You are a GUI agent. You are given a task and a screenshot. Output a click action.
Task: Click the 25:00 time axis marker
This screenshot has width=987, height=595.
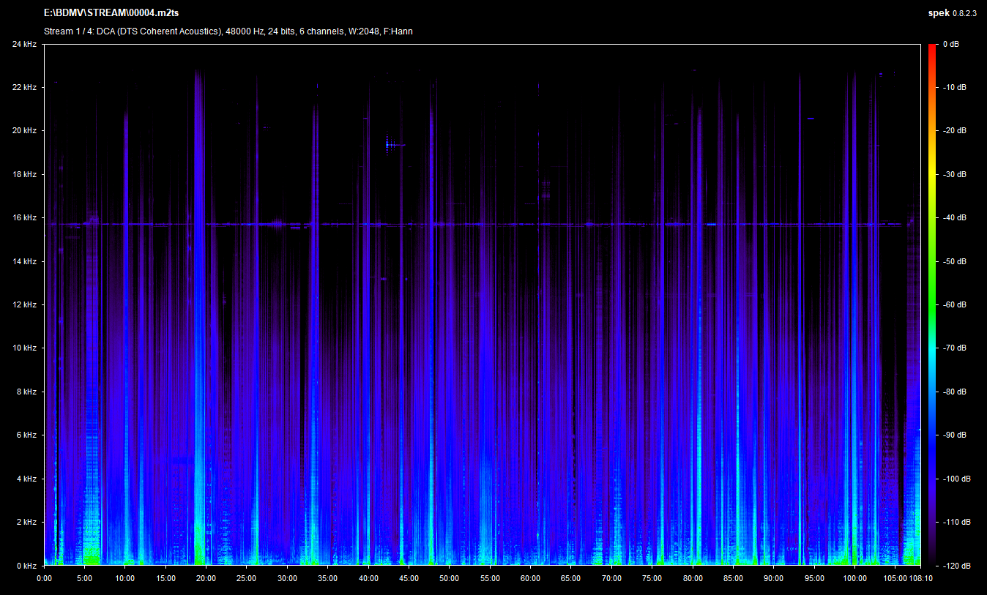247,578
